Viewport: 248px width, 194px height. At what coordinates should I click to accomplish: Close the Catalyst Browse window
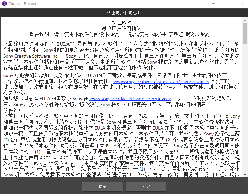[x=242, y=3]
